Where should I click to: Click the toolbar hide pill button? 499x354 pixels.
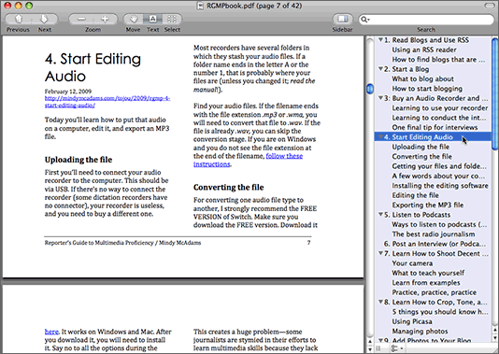coord(489,6)
